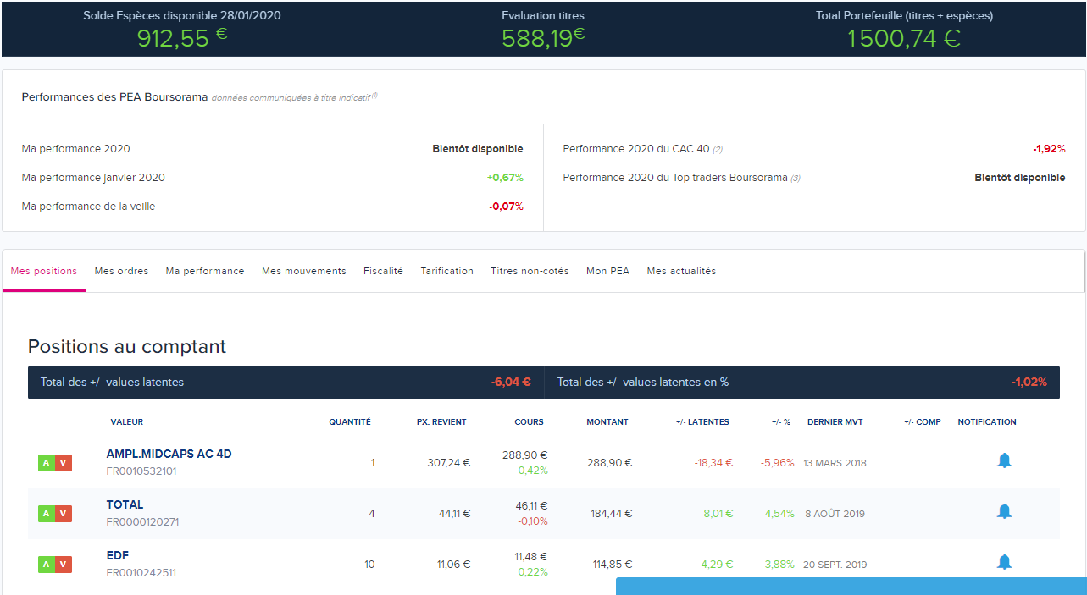Viewport: 1087px width, 595px height.
Task: Click the +0,67% January performance value
Action: (x=505, y=178)
